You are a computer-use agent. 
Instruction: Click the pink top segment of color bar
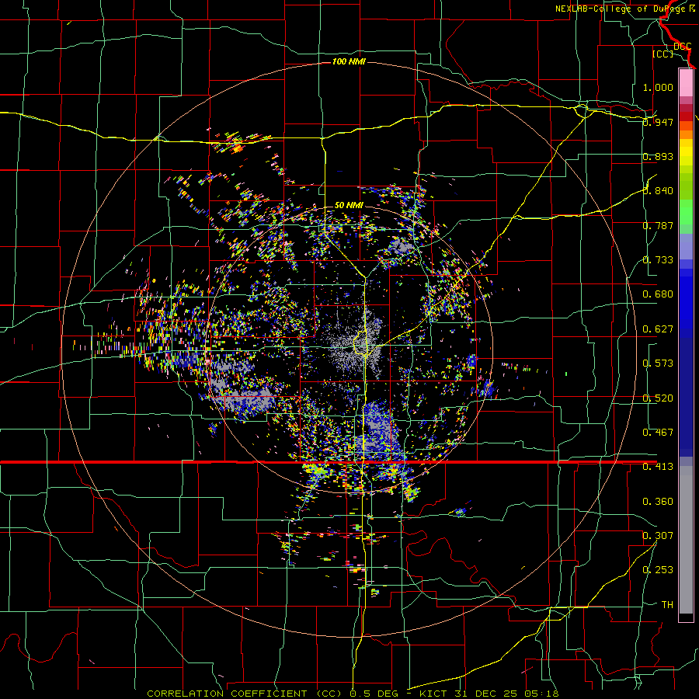pos(686,82)
